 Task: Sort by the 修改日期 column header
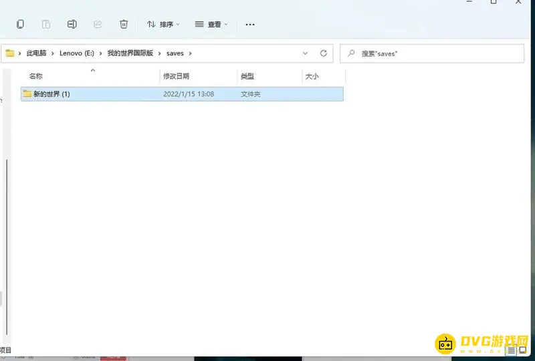177,77
